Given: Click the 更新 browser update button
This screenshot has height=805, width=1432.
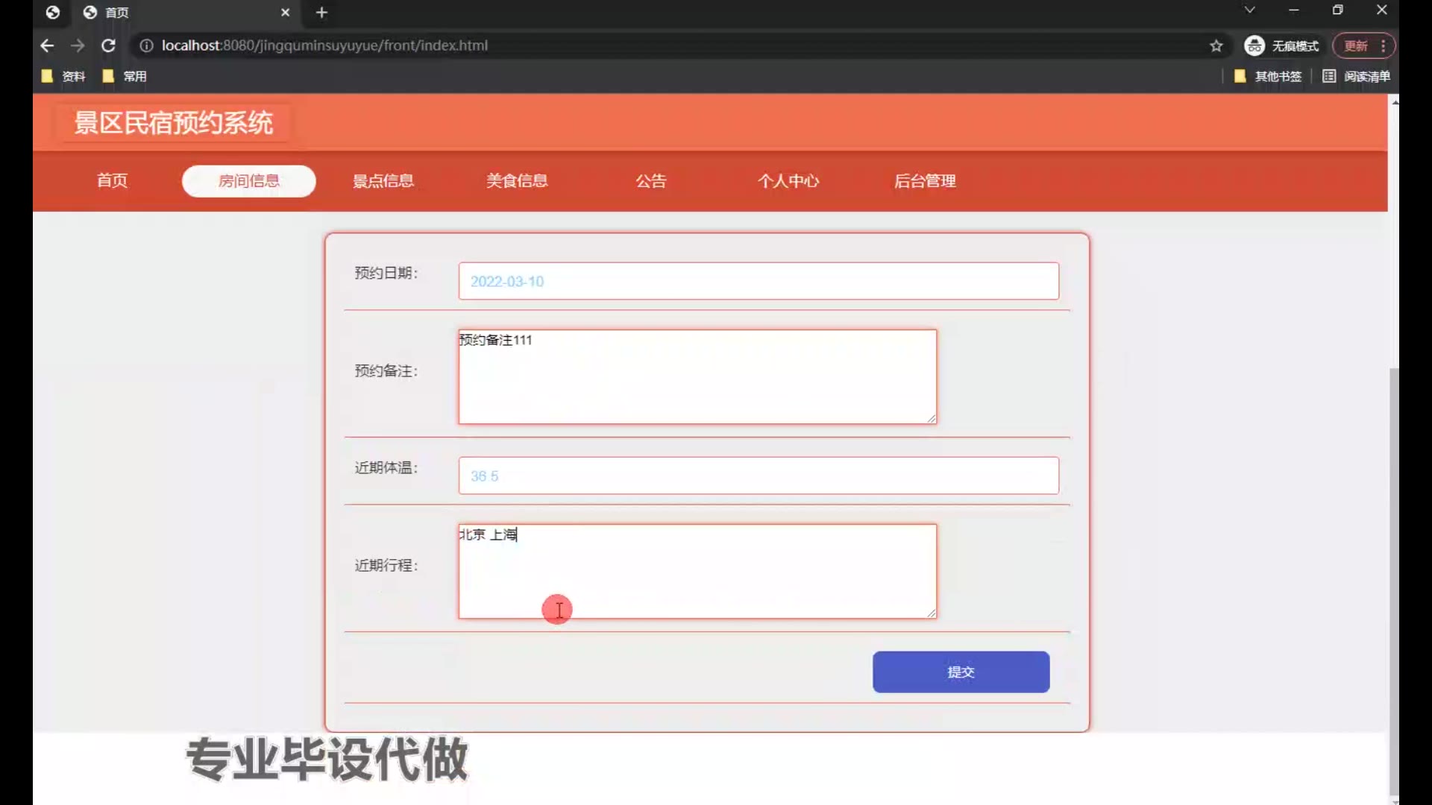Looking at the screenshot, I should tap(1356, 46).
